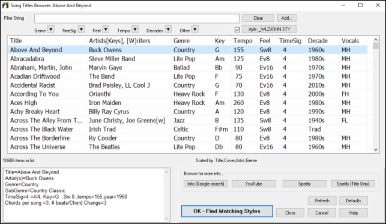This screenshot has width=386, height=224.
Task: Click artist Iron Maiden
Action: coord(105,103)
